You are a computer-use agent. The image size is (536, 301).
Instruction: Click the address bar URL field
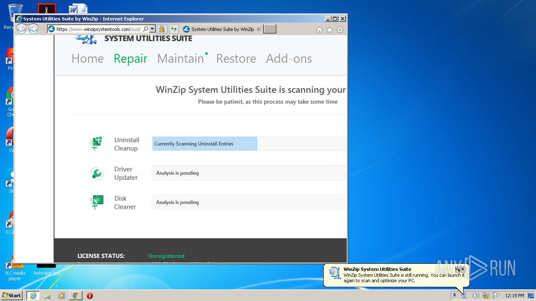[99, 29]
